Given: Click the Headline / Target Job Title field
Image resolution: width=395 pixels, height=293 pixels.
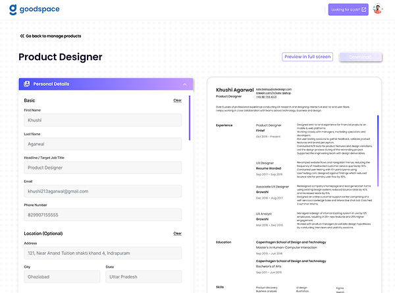Looking at the screenshot, I should (103, 168).
